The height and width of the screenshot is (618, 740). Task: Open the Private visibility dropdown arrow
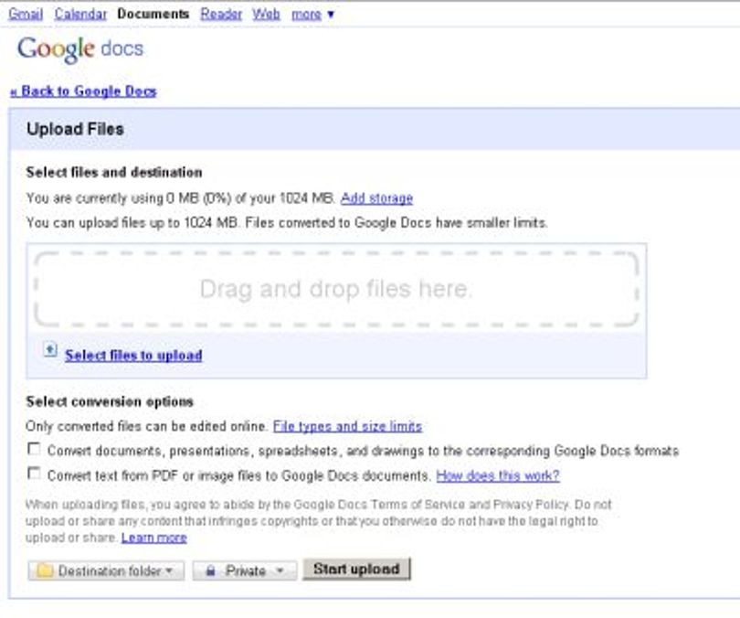click(280, 570)
